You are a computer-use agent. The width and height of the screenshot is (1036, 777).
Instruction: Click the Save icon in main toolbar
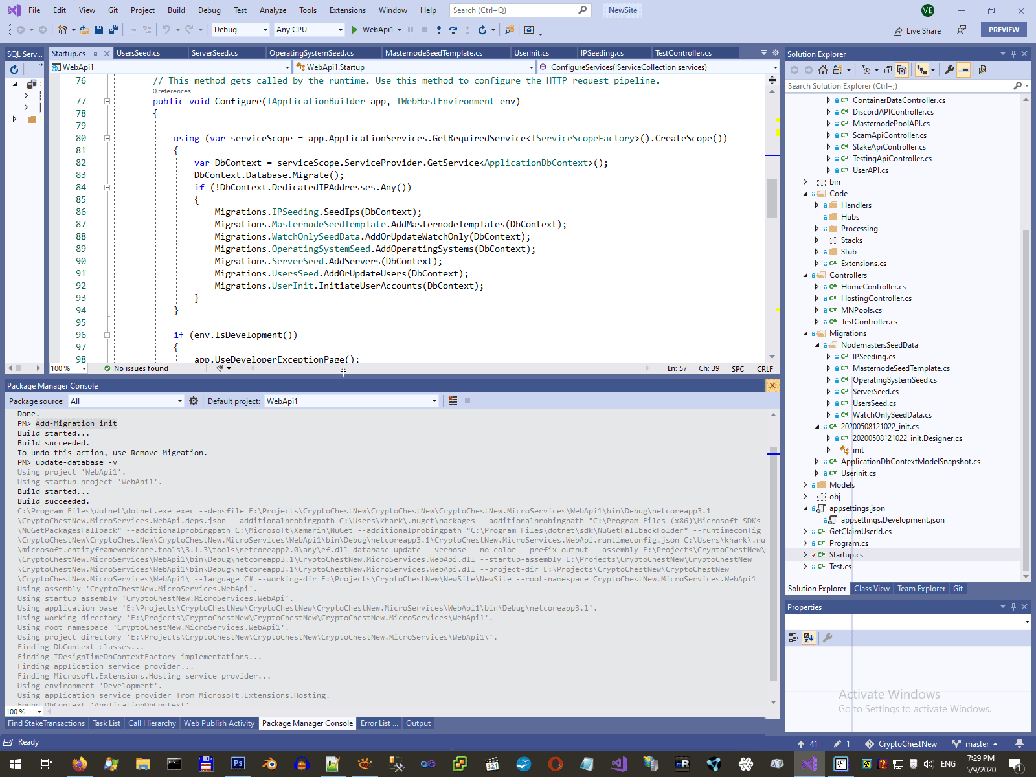[99, 30]
